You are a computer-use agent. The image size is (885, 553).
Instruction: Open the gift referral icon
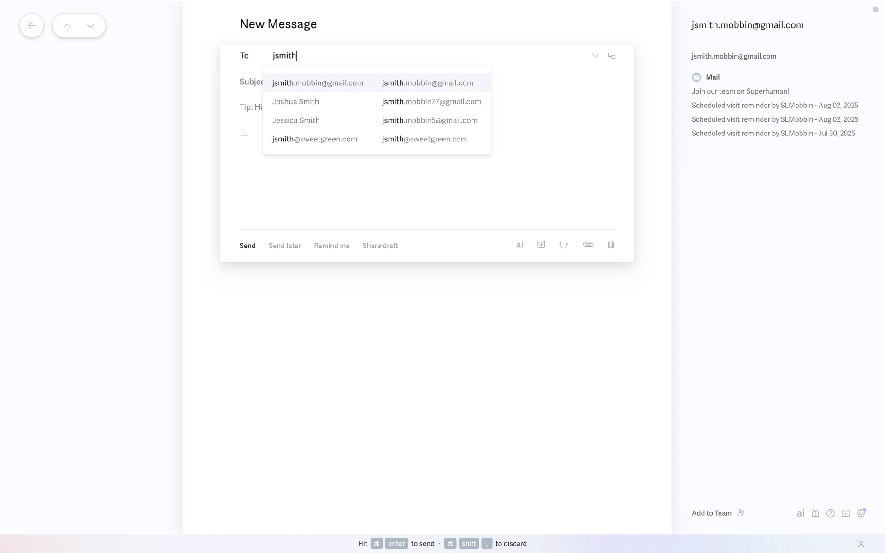pyautogui.click(x=815, y=513)
